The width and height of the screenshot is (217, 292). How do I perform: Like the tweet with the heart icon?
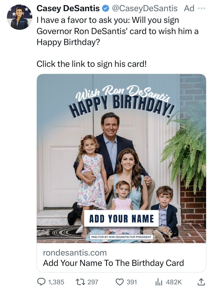(x=120, y=282)
